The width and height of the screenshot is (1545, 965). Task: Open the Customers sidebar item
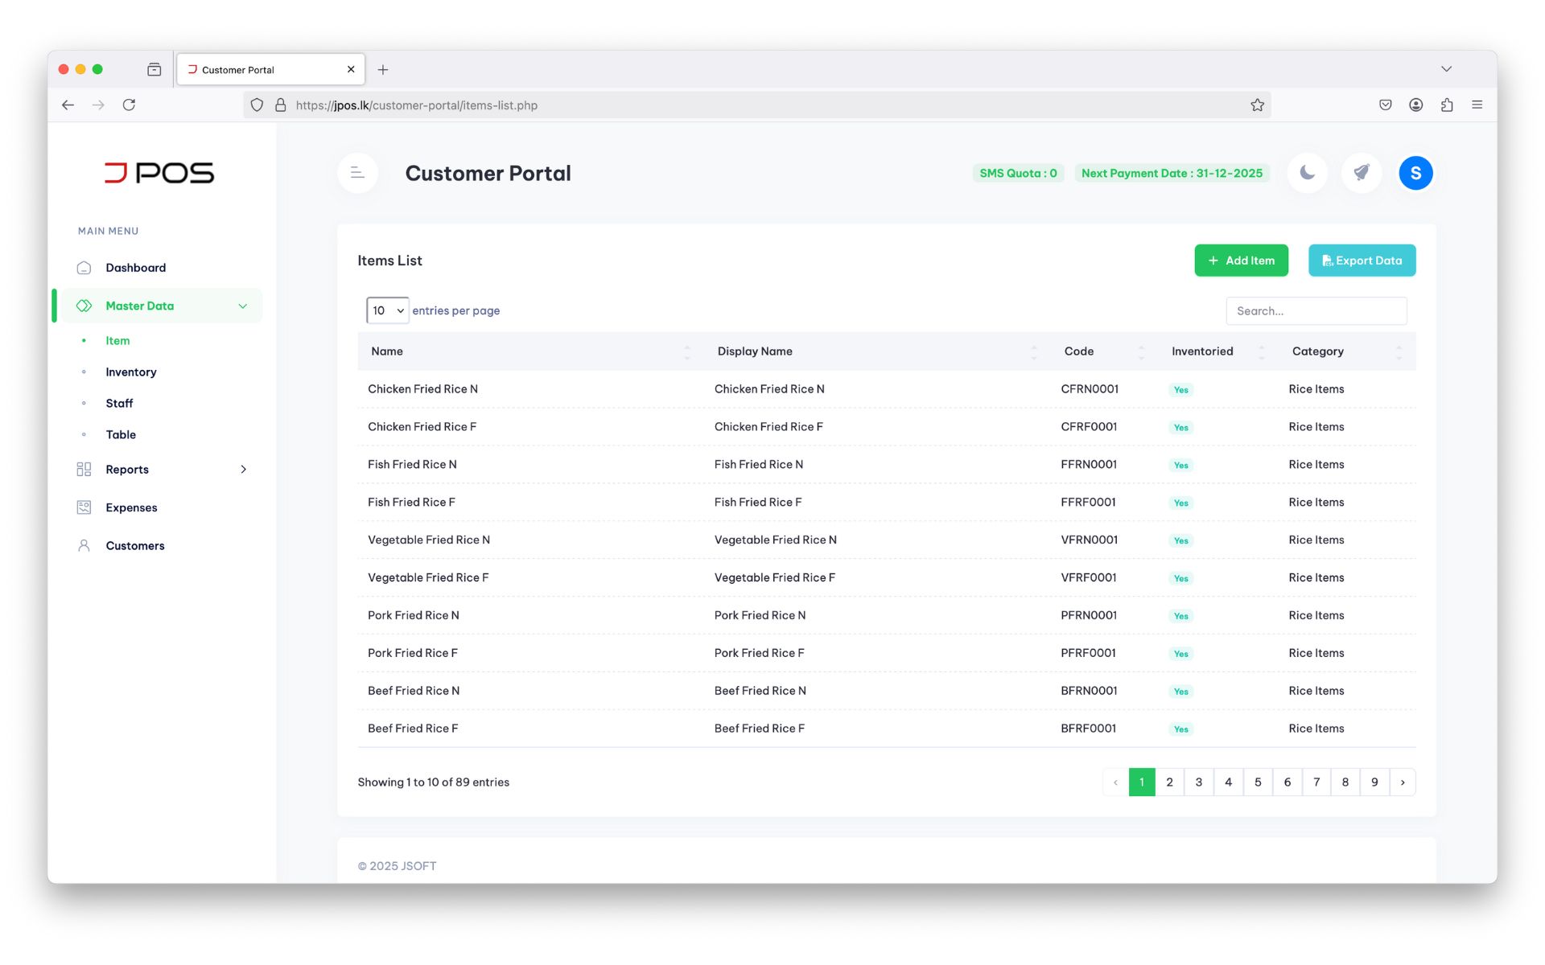135,545
